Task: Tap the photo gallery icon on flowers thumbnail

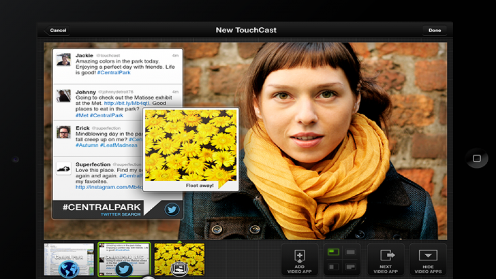Action: tap(179, 269)
